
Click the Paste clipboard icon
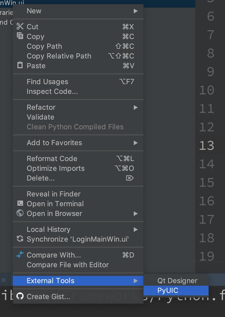coord(20,65)
